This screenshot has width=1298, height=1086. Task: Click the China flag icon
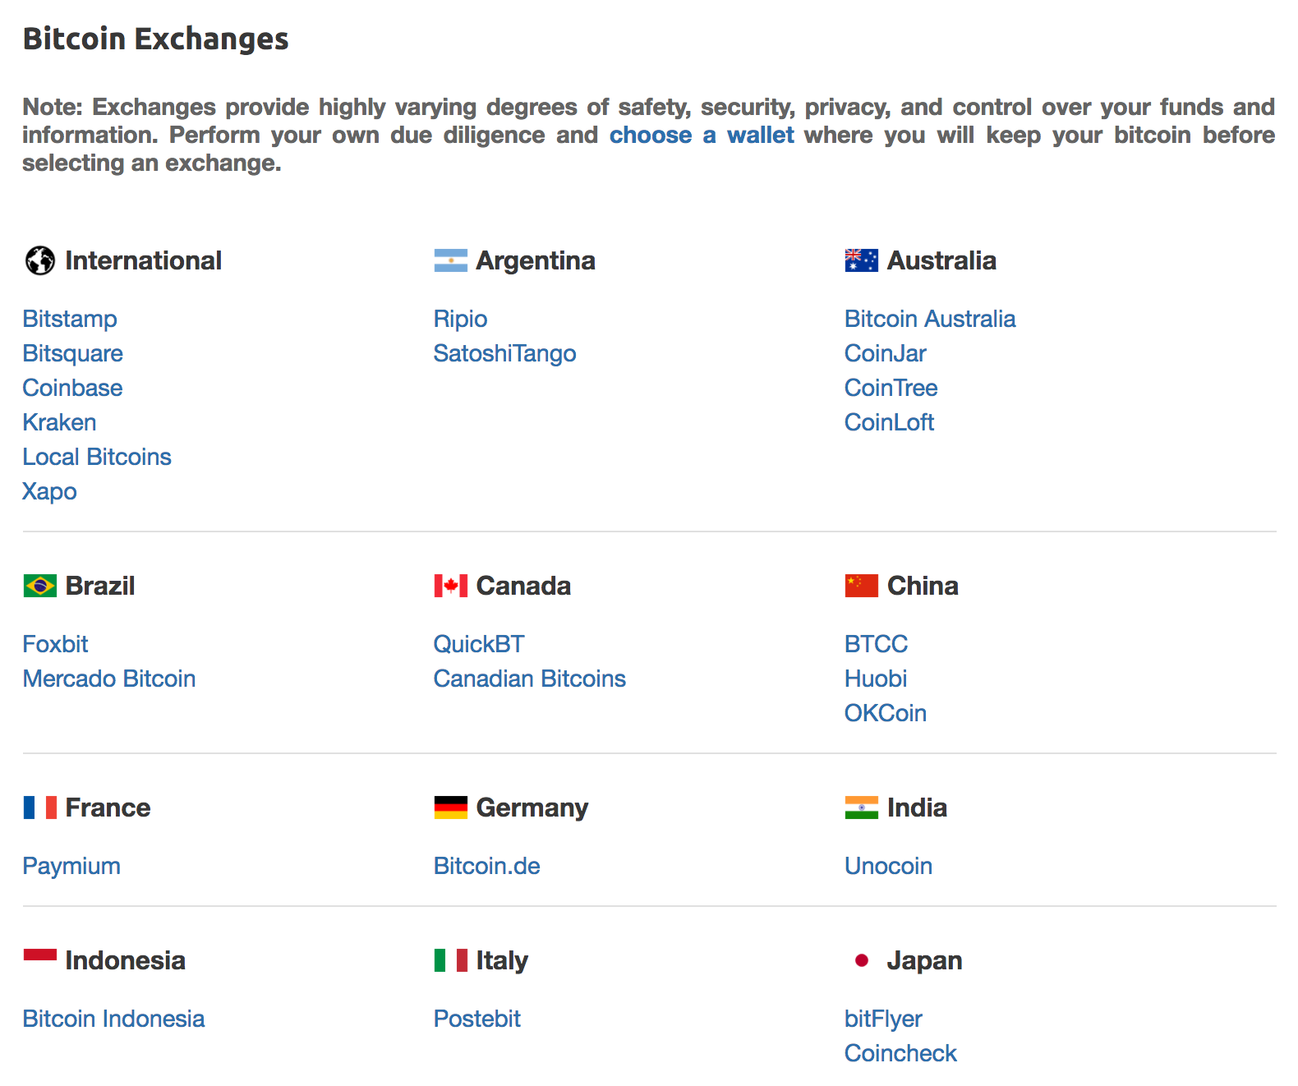(861, 586)
